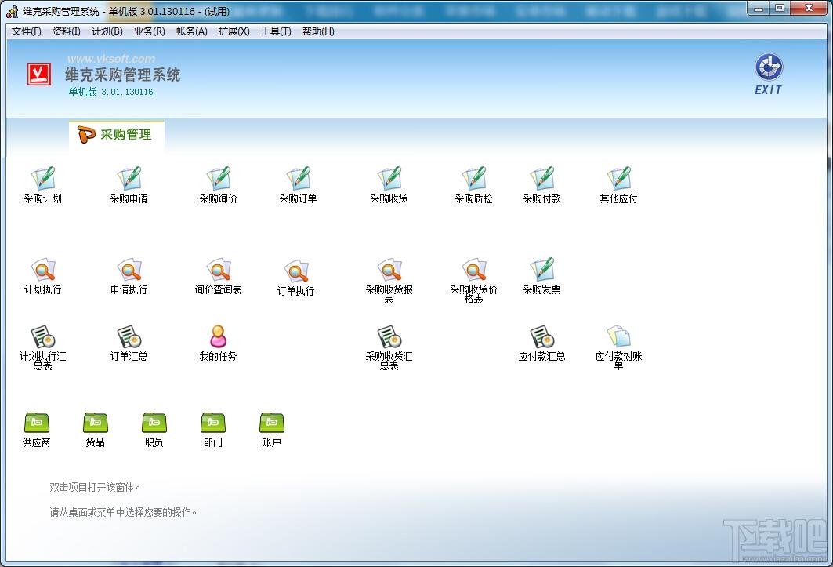833x567 pixels.
Task: Open the 订单汇总 icon
Action: [129, 337]
